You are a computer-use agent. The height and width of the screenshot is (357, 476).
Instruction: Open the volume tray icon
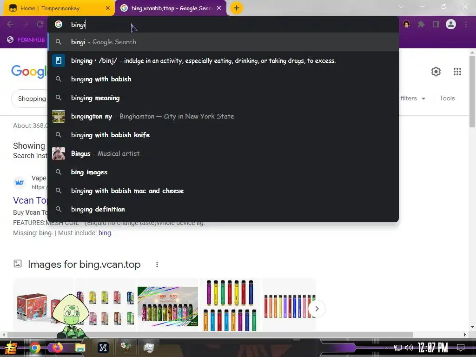pos(409,348)
